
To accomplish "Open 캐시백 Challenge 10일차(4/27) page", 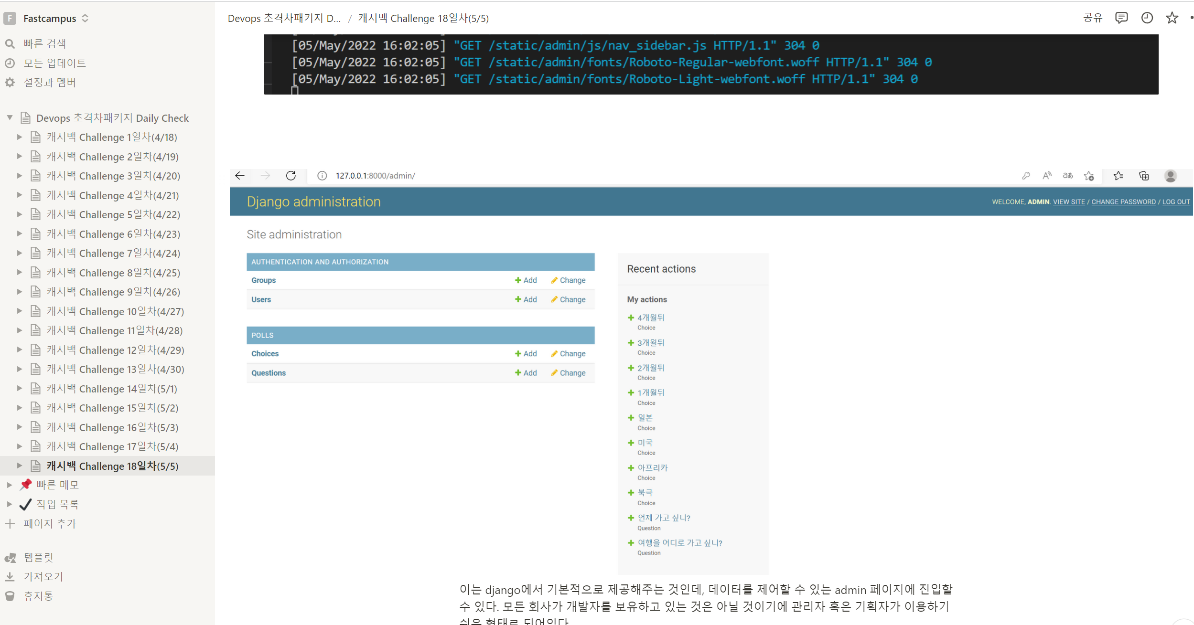I will 115,311.
